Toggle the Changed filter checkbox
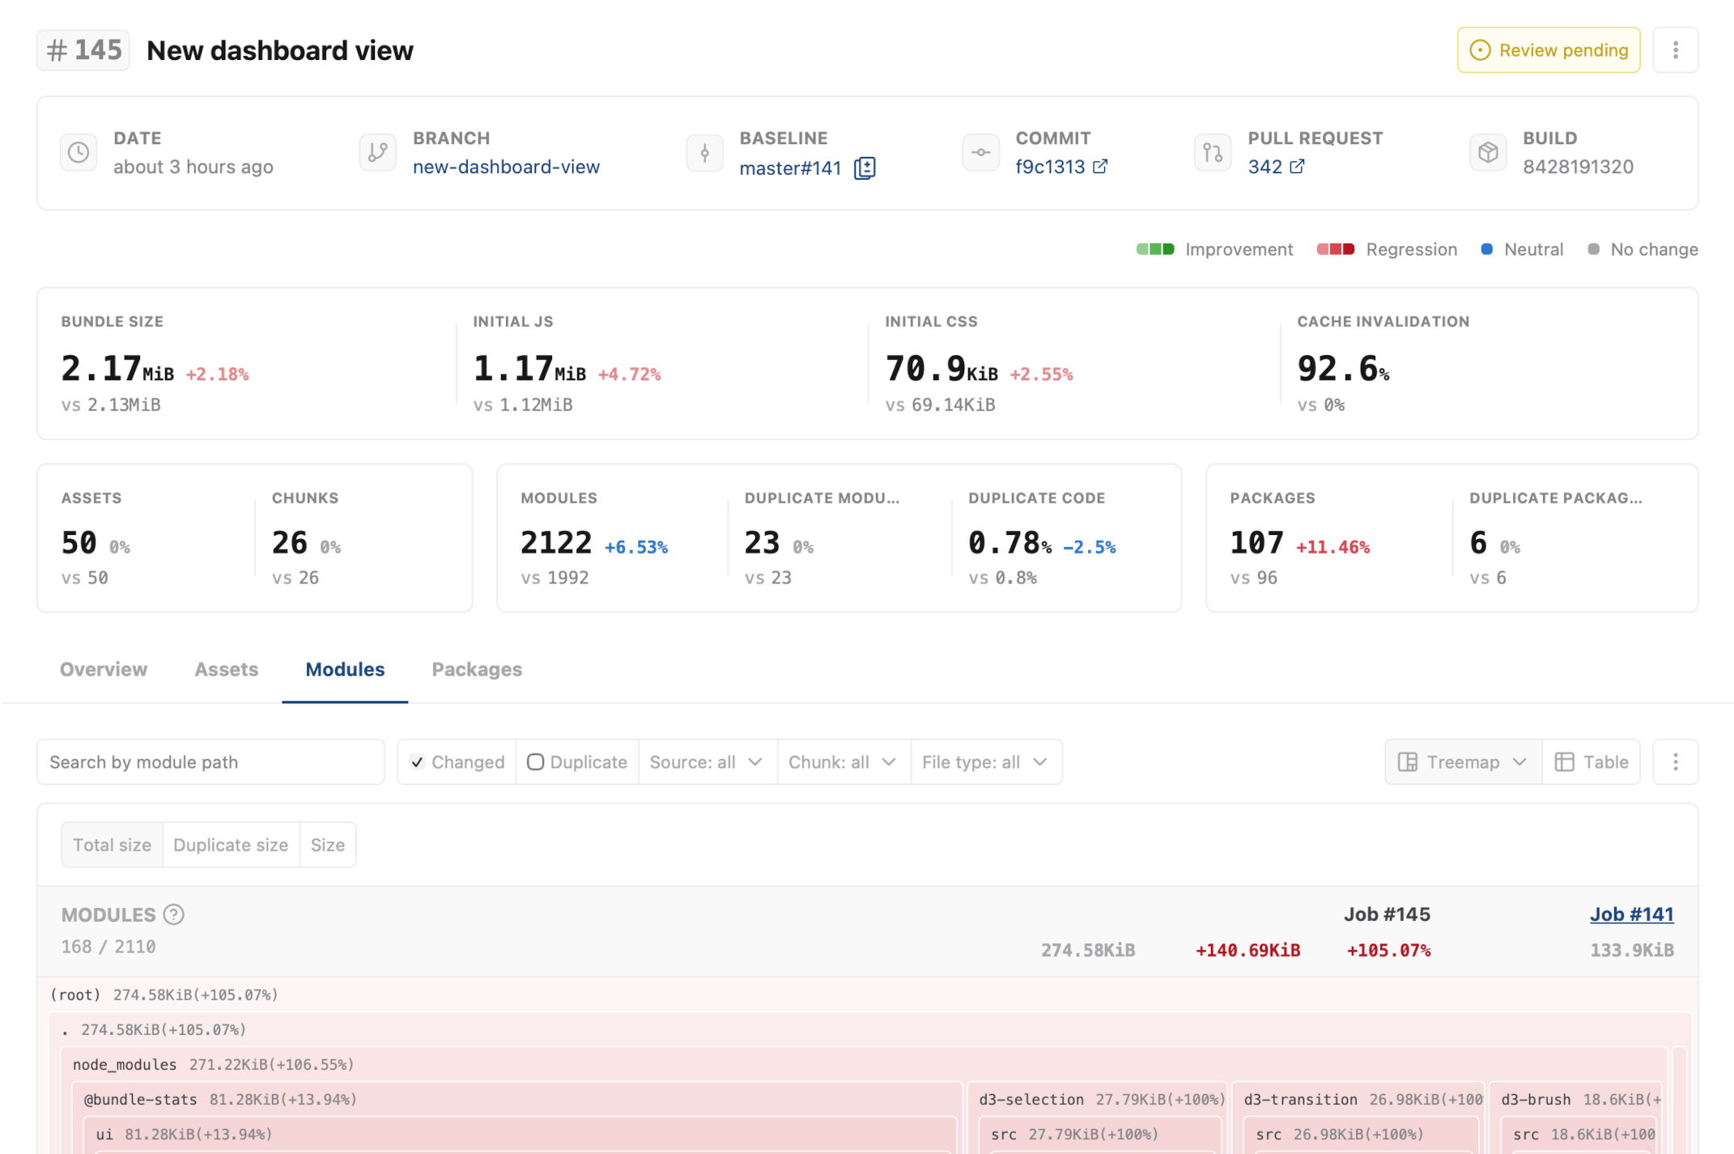The image size is (1734, 1154). pyautogui.click(x=417, y=762)
